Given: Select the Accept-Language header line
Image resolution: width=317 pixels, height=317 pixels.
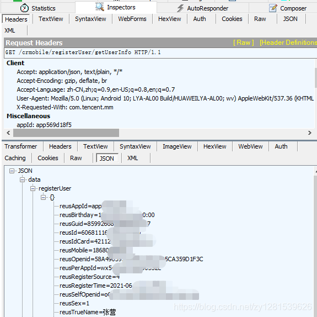Looking at the screenshot, I should pyautogui.click(x=96, y=89).
